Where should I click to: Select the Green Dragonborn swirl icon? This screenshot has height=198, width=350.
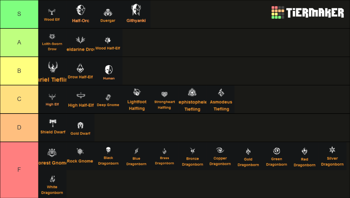point(276,151)
